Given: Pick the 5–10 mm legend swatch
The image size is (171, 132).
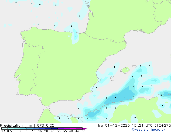Looking at the screenshot, I should pyautogui.click(x=29, y=128).
